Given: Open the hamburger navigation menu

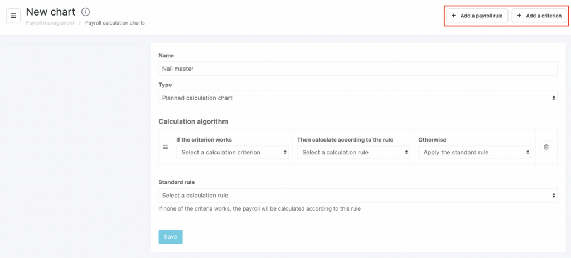Looking at the screenshot, I should 13,16.
